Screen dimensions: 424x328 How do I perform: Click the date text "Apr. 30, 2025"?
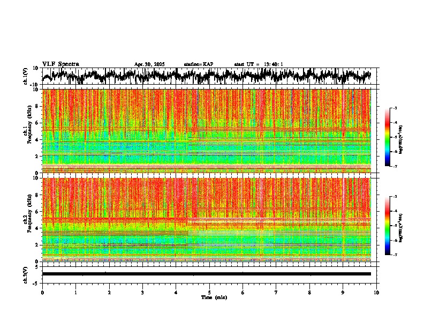pyautogui.click(x=149, y=64)
